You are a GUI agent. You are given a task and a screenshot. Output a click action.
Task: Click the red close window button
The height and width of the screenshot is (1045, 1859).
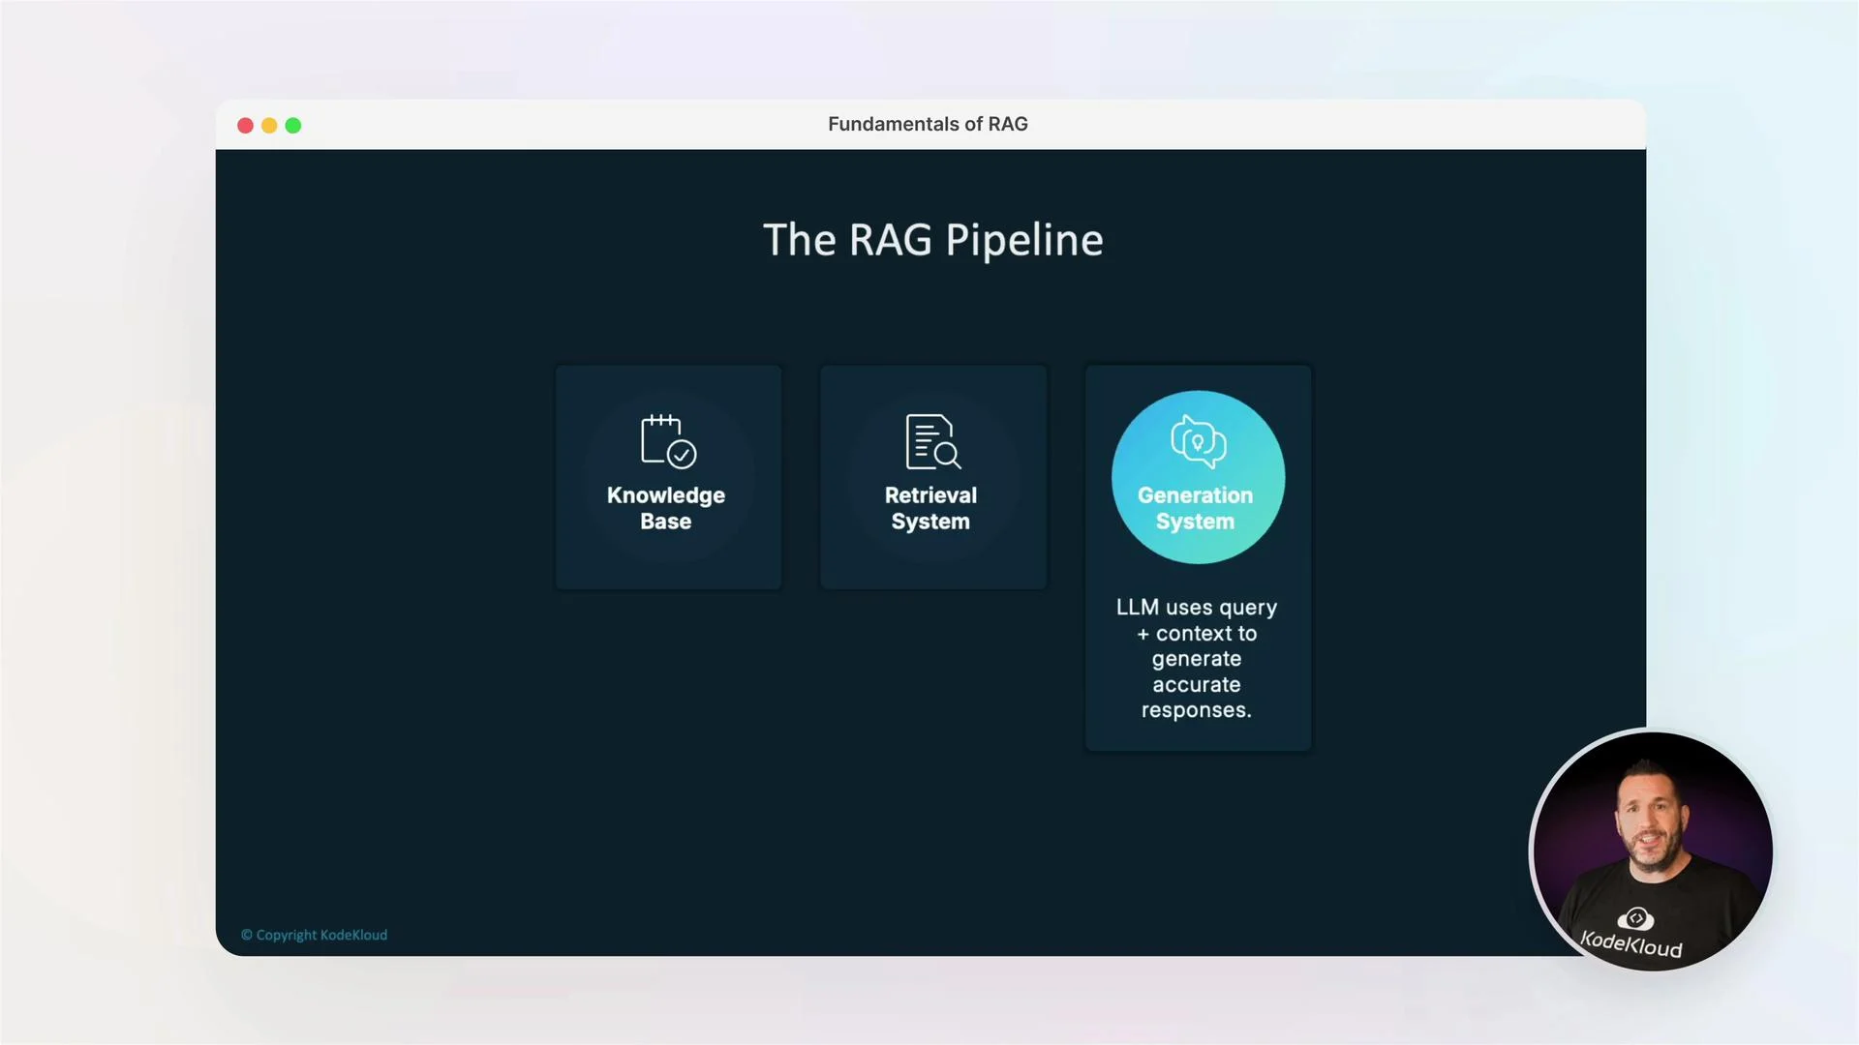coord(245,126)
